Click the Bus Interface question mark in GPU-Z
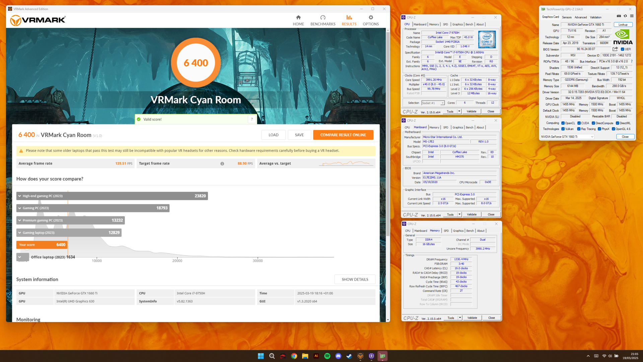 (632, 61)
